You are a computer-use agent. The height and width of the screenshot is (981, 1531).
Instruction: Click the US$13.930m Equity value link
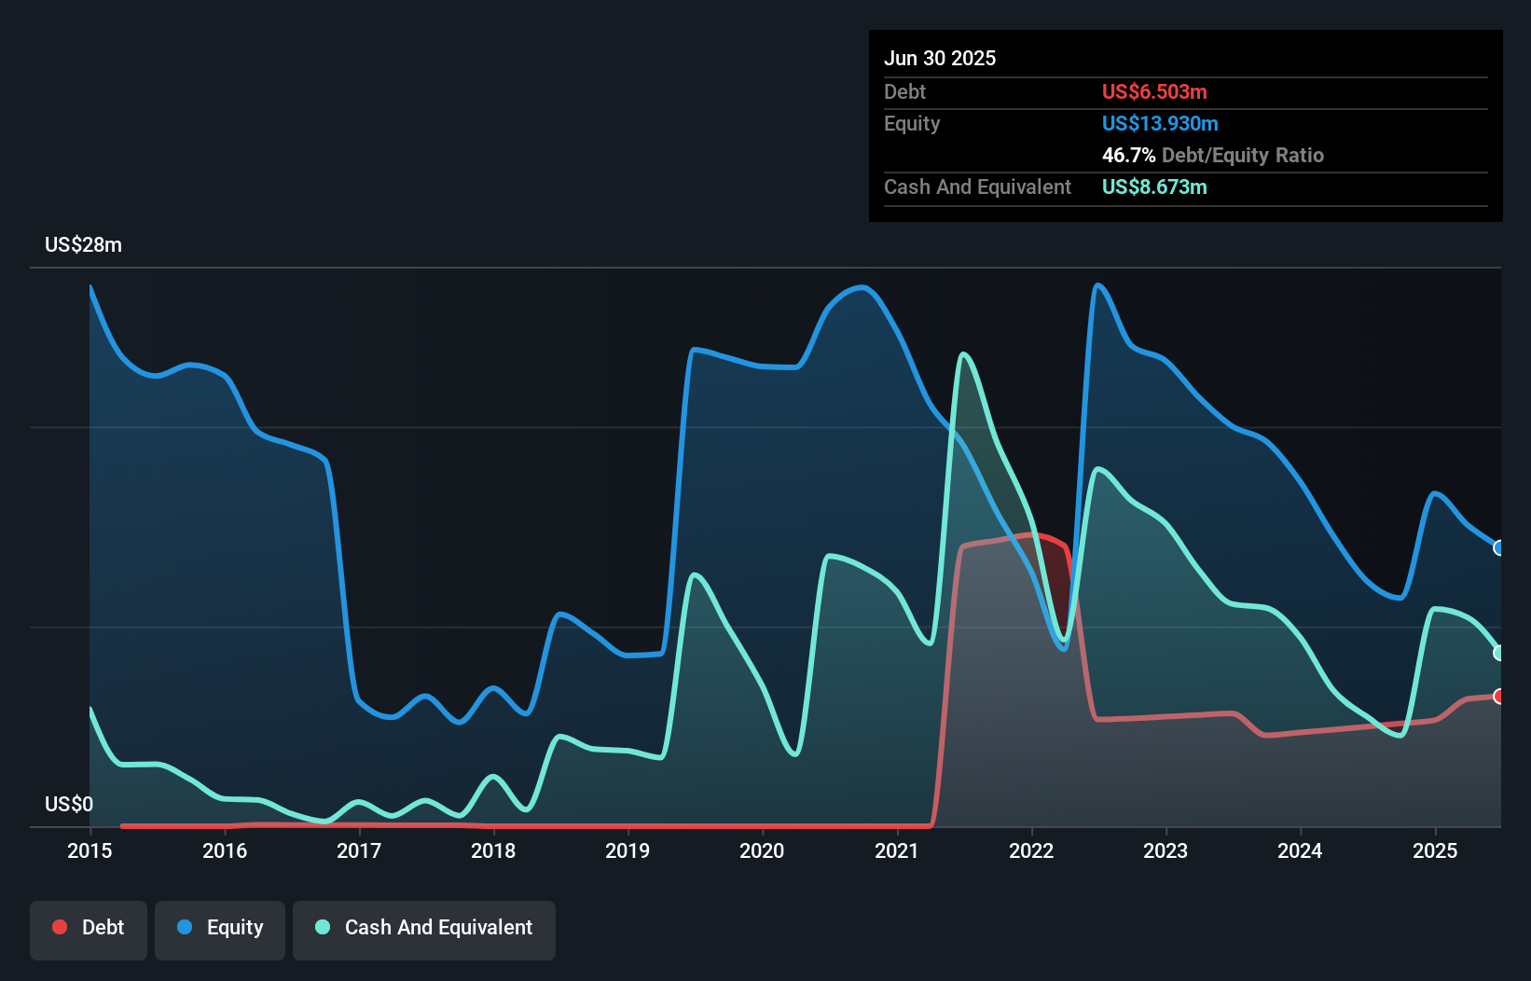tap(1160, 123)
